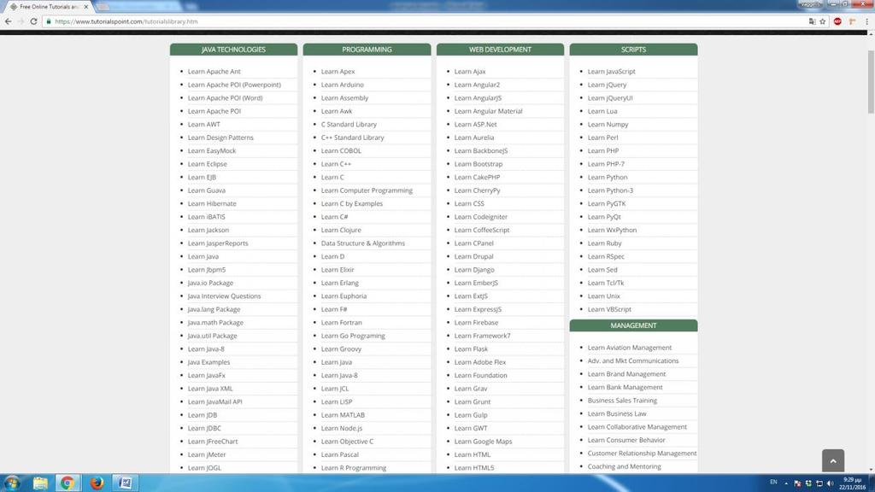Screen dimensions: 875x492
Task: Open Learn Computer Programming link
Action: pos(367,190)
